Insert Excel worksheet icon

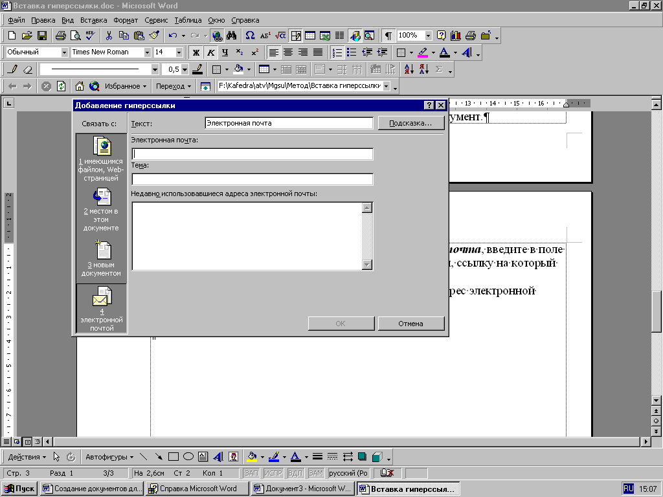pyautogui.click(x=325, y=36)
